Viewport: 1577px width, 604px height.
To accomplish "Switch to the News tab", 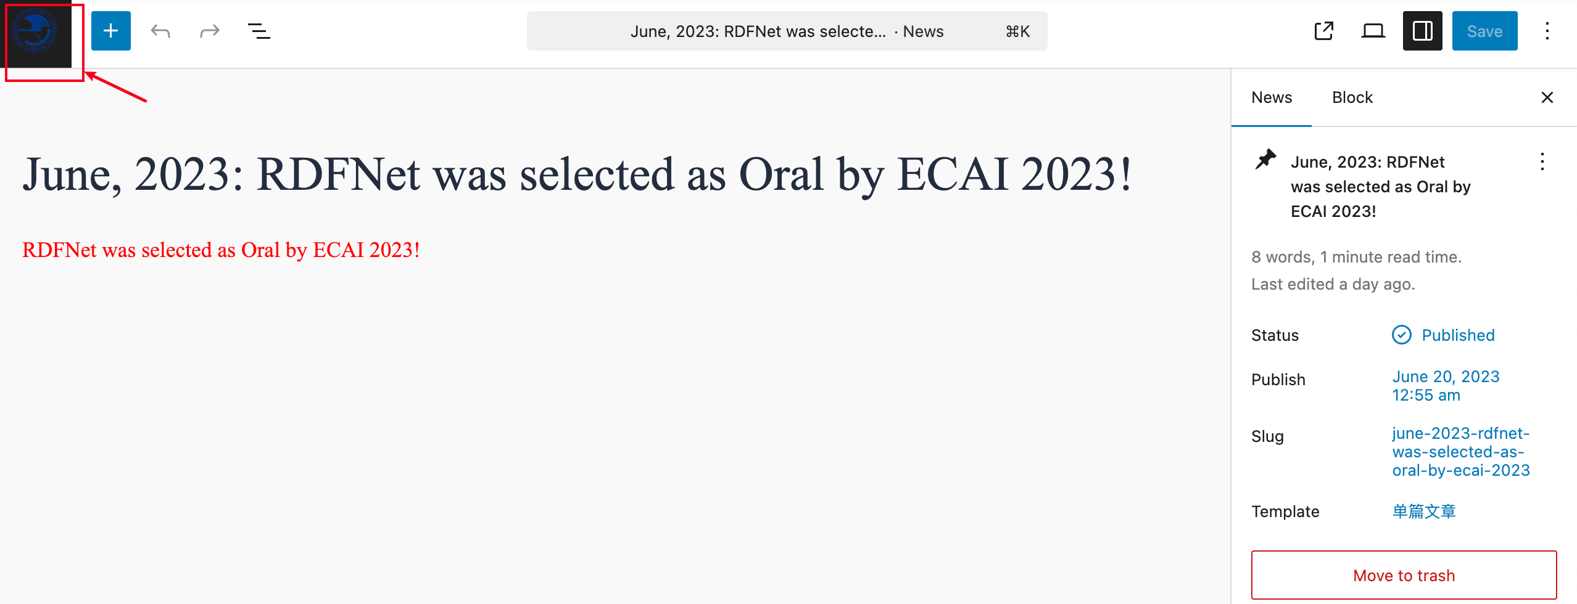I will 1272,97.
